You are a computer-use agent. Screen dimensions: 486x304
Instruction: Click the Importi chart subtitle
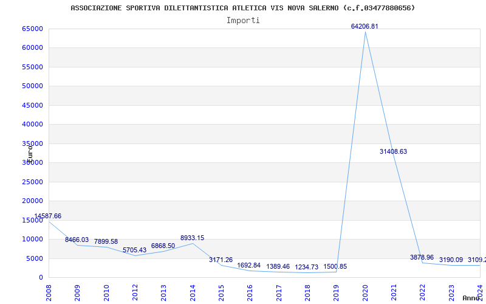pos(243,21)
